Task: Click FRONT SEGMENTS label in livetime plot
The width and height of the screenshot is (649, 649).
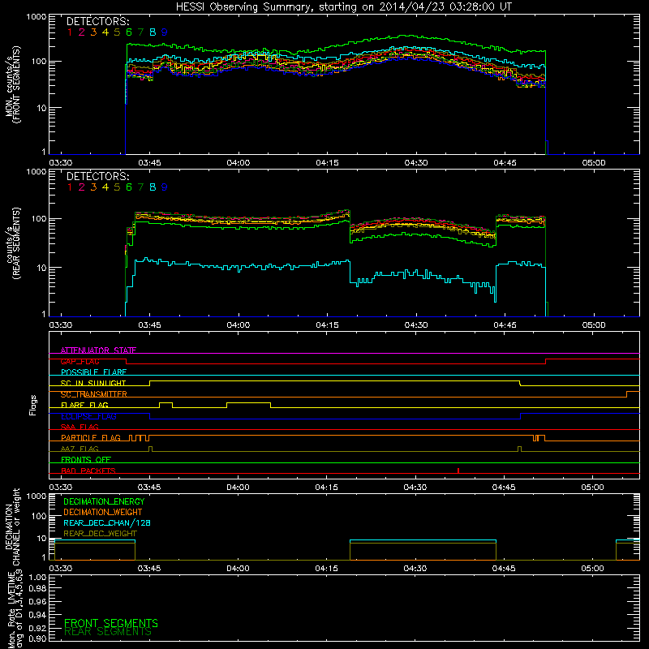Action: point(111,623)
